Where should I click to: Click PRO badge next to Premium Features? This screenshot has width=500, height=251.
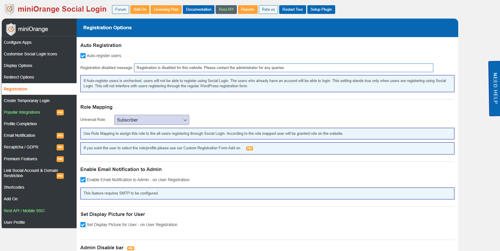(x=60, y=159)
